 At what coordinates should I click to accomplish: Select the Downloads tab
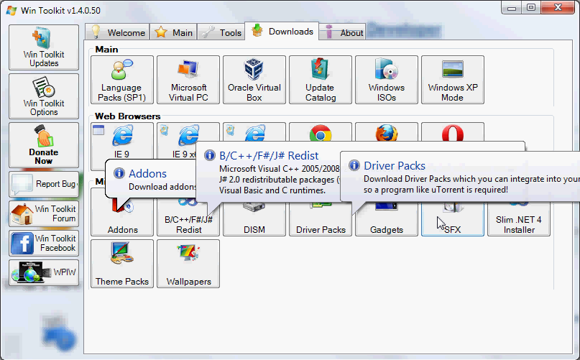click(x=282, y=31)
